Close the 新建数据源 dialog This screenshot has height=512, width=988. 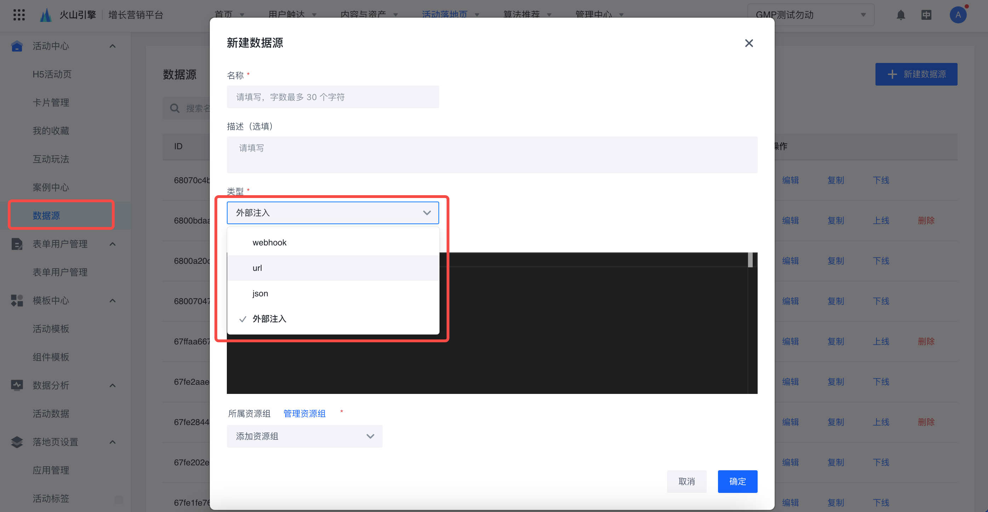(x=749, y=43)
